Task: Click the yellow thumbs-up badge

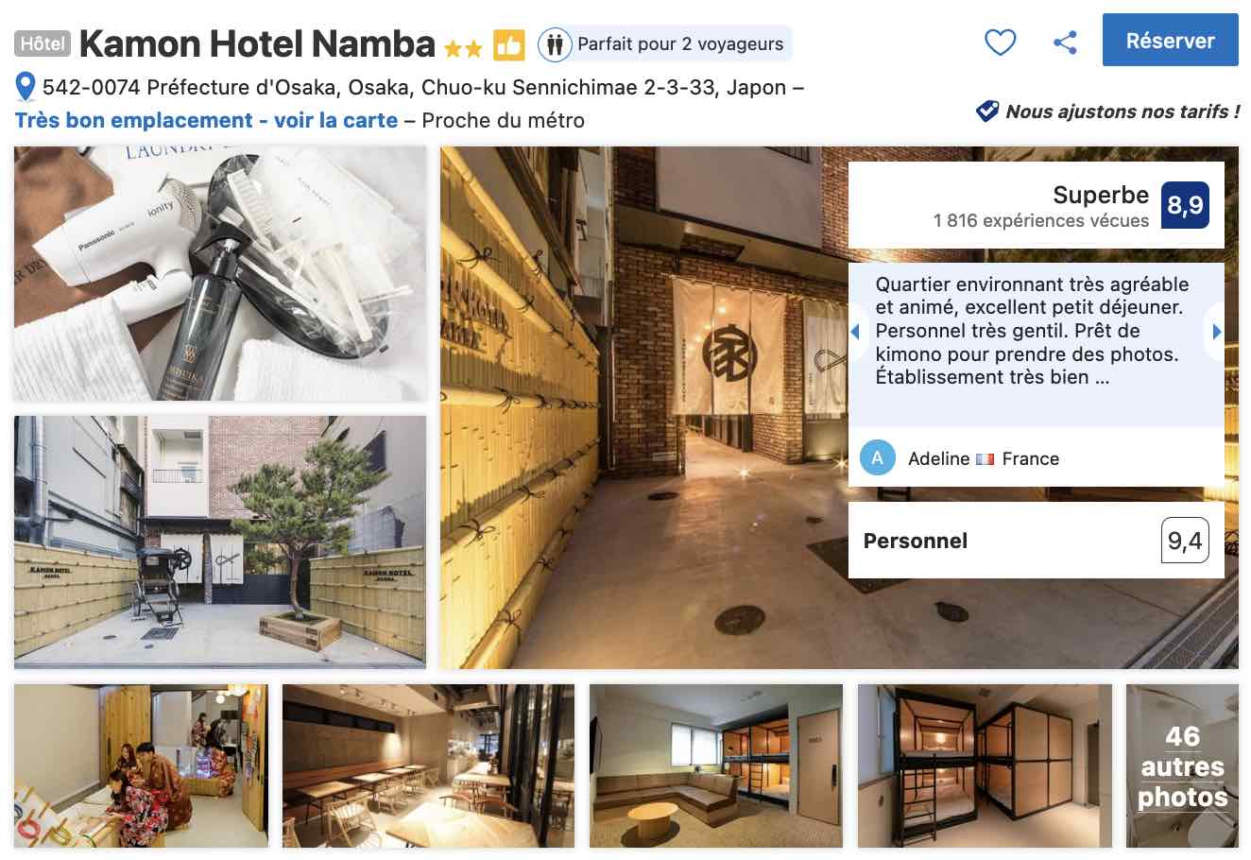Action: [x=509, y=43]
